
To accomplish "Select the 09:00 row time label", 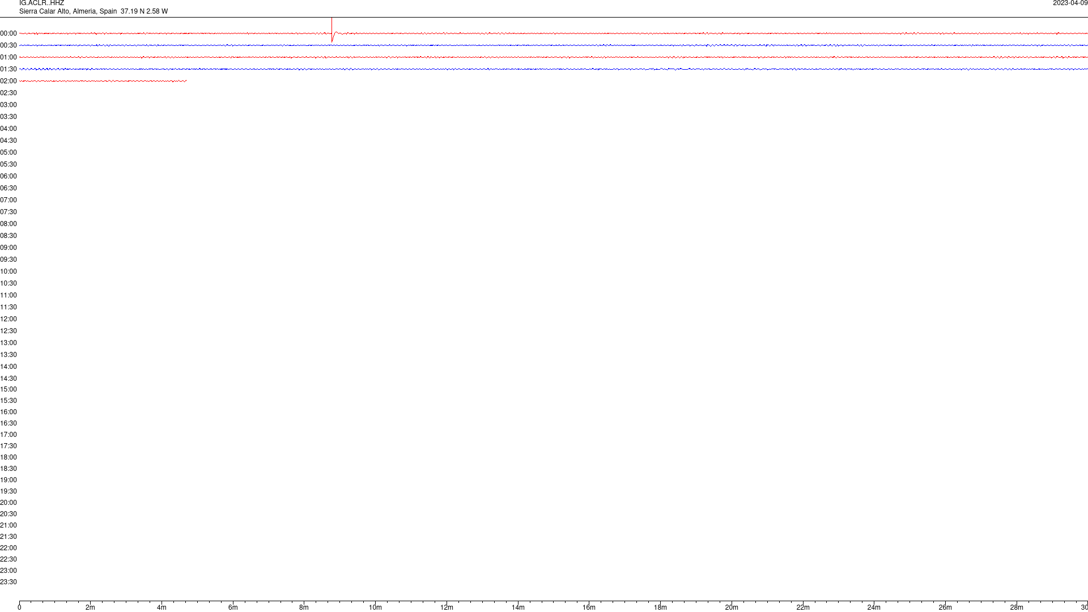I will pyautogui.click(x=8, y=248).
